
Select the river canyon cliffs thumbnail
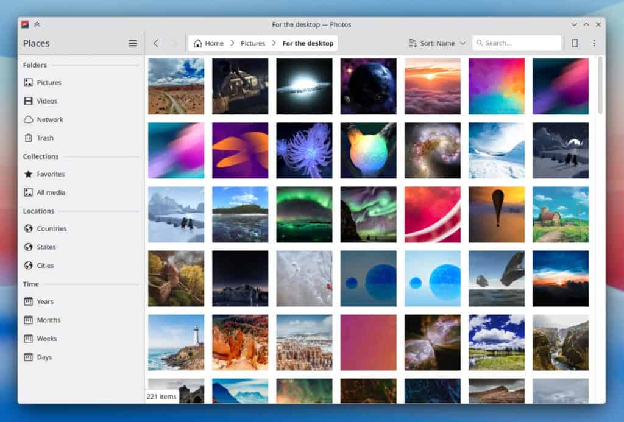[561, 342]
